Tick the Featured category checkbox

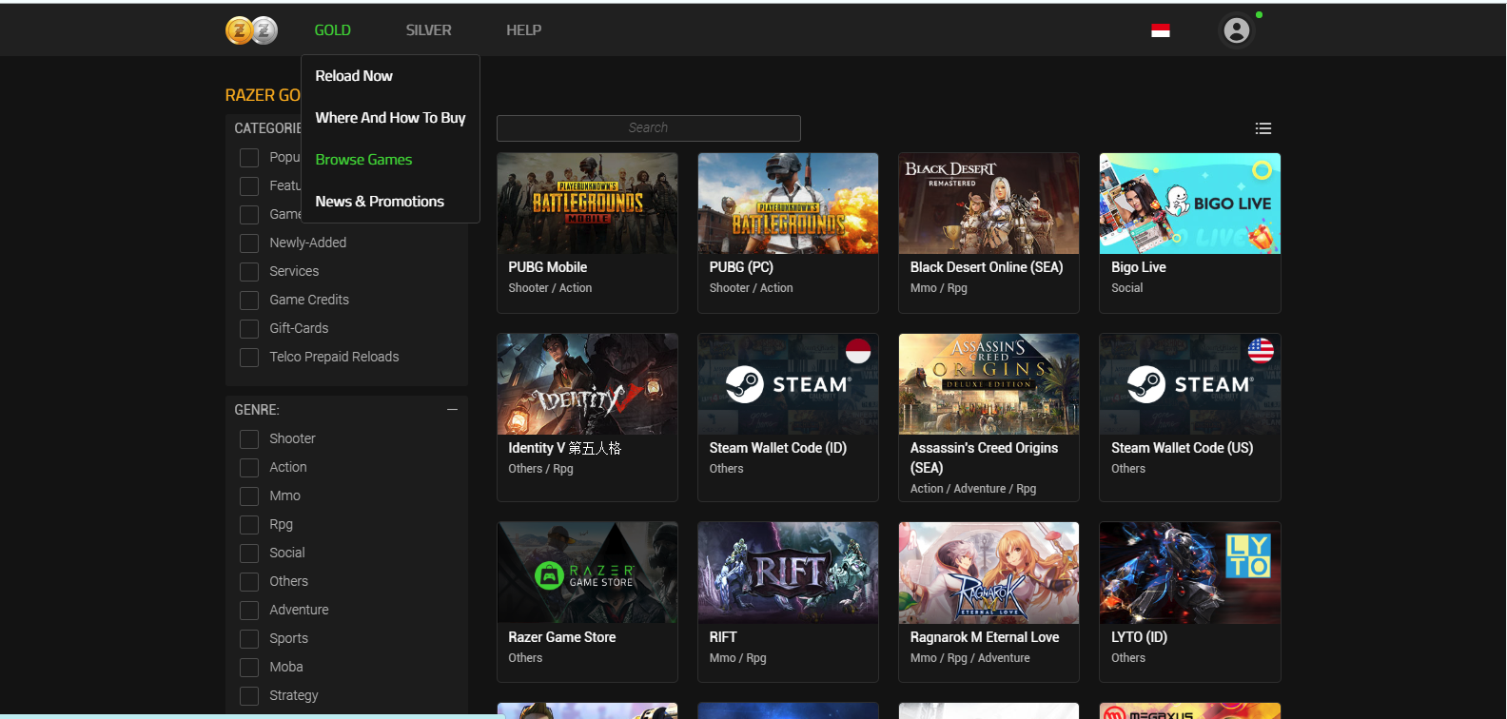[x=249, y=185]
